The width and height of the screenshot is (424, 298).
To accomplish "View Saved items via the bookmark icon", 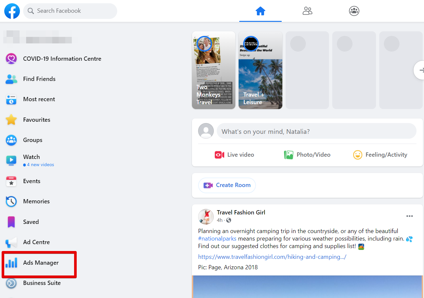I will pyautogui.click(x=11, y=222).
